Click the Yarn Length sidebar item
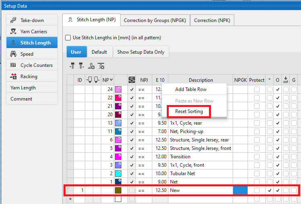301x204 pixels. point(23,88)
